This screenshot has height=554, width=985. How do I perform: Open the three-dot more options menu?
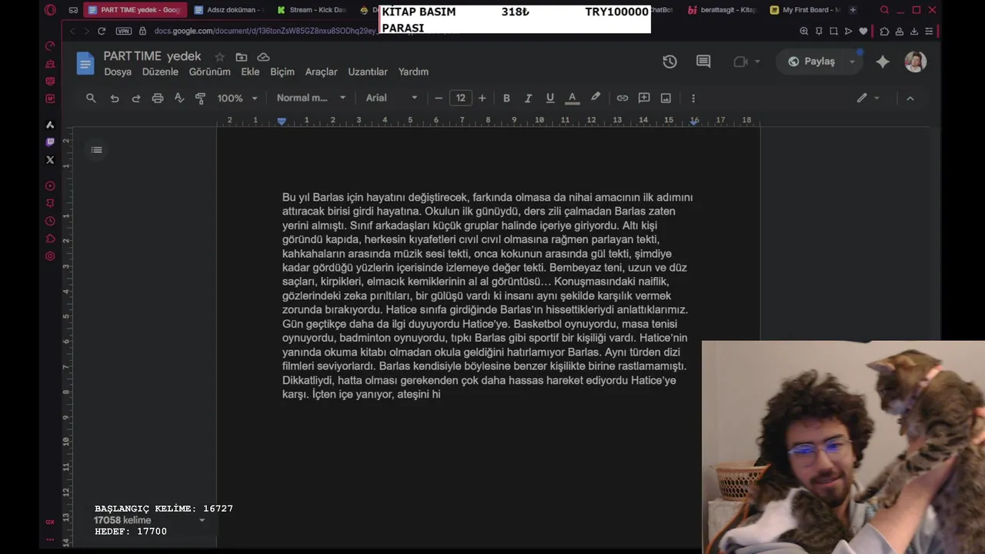pos(693,98)
